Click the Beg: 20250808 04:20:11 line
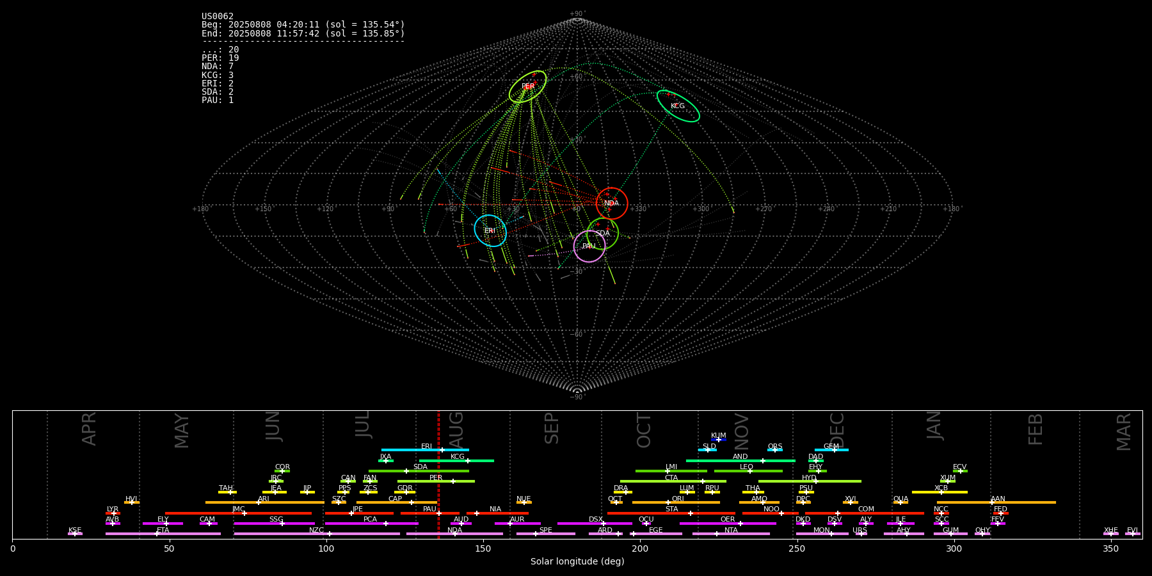This screenshot has height=576, width=1152. click(x=303, y=25)
